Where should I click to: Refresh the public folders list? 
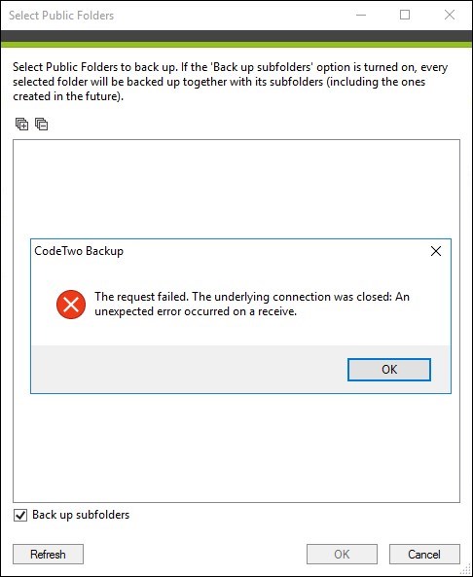tap(49, 555)
